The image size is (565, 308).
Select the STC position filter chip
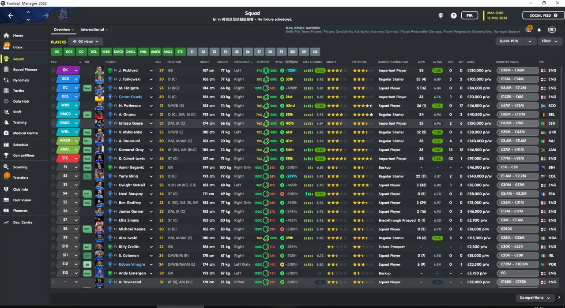point(180,52)
